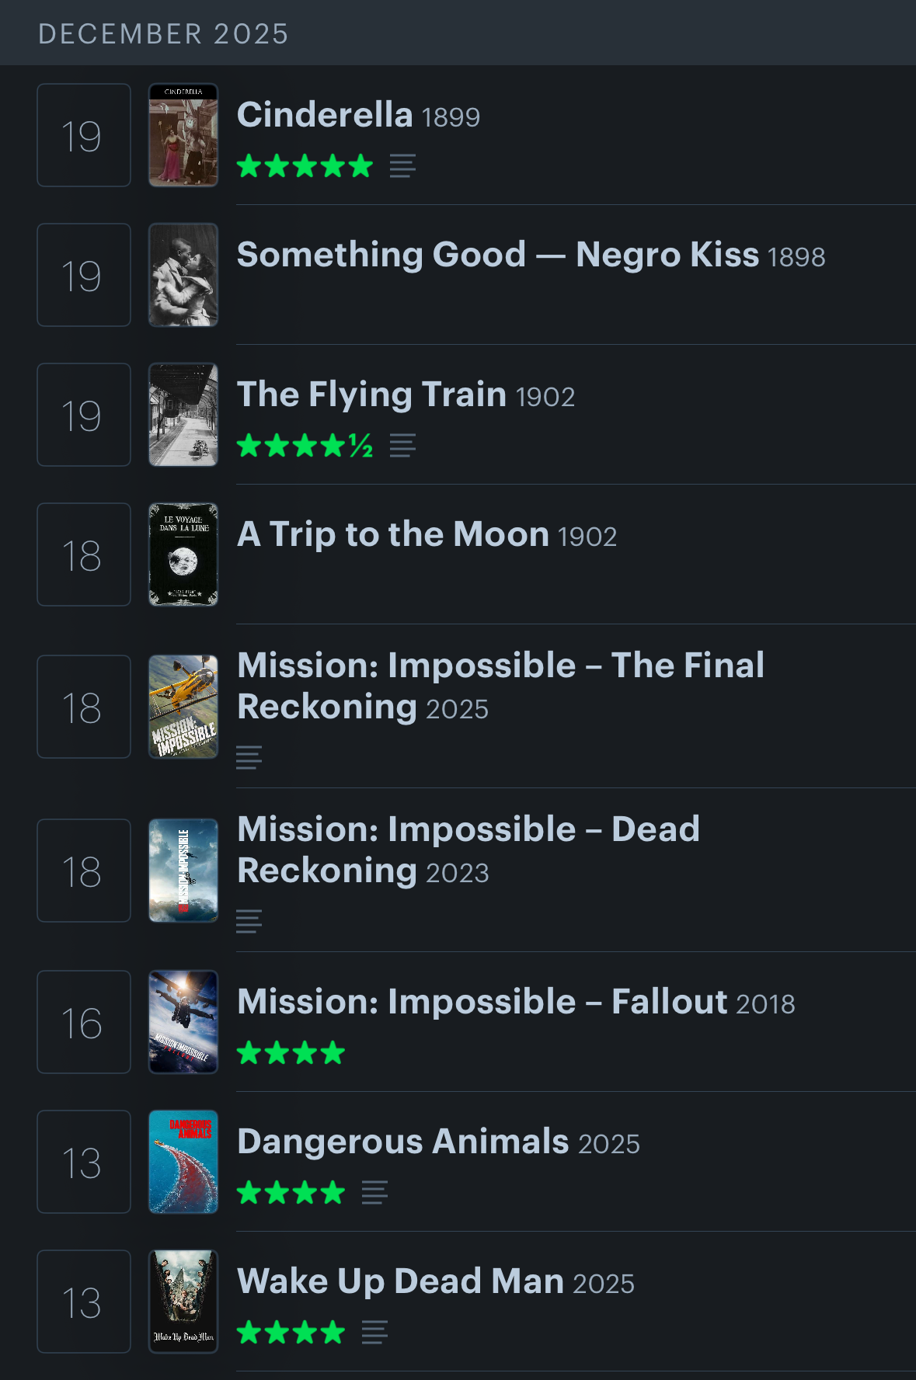The width and height of the screenshot is (916, 1380).
Task: Click Wake Up Dead Man poster
Action: click(x=183, y=1302)
